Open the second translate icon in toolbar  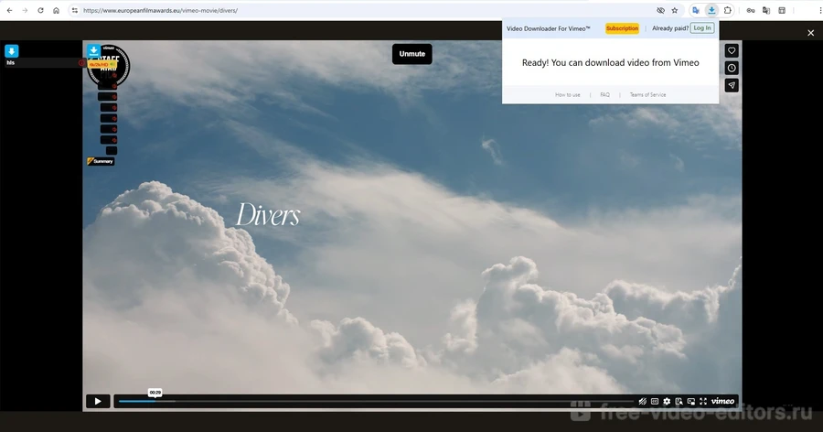(766, 10)
